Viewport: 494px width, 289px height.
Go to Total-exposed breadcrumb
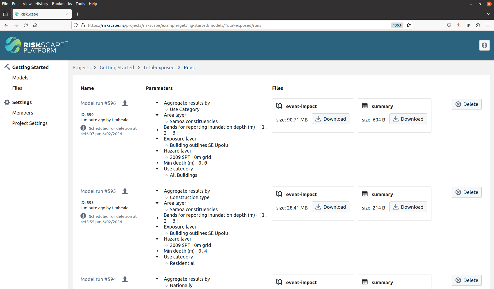tap(159, 68)
